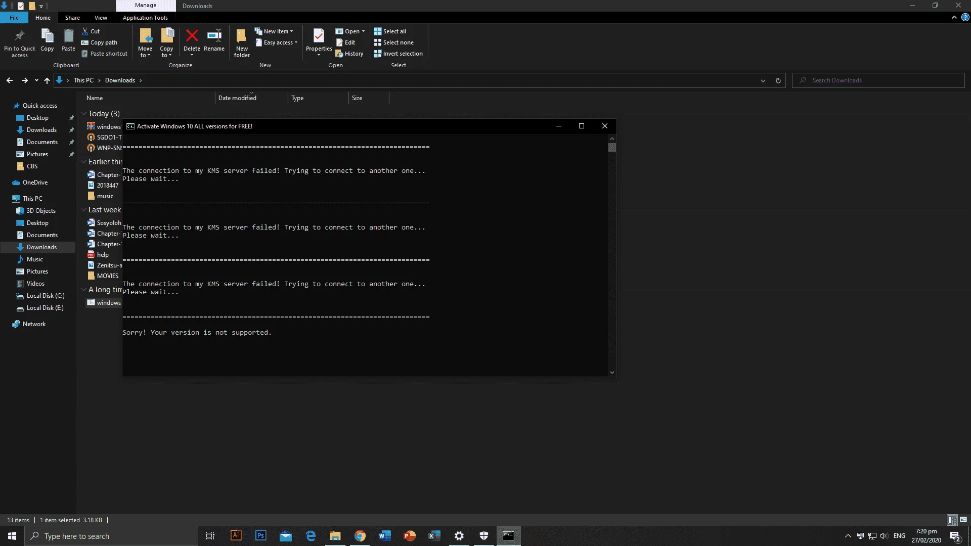Select the music folder in the file list
Image resolution: width=971 pixels, height=546 pixels.
[x=101, y=196]
